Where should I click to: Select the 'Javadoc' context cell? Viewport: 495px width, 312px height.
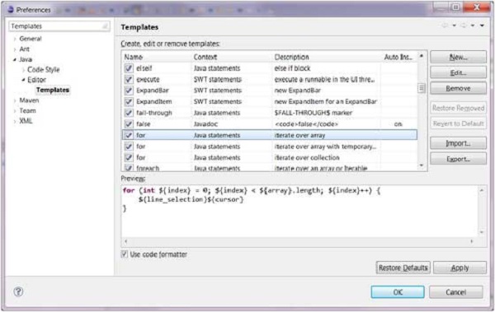pos(205,124)
